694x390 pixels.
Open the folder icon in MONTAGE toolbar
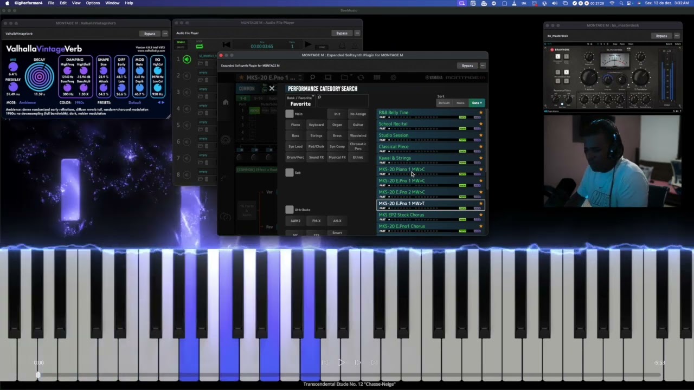click(344, 77)
